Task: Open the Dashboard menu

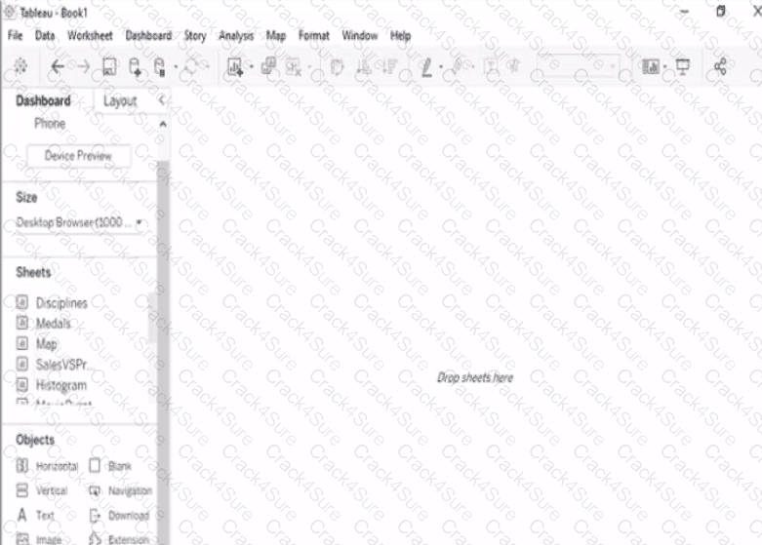Action: tap(148, 35)
